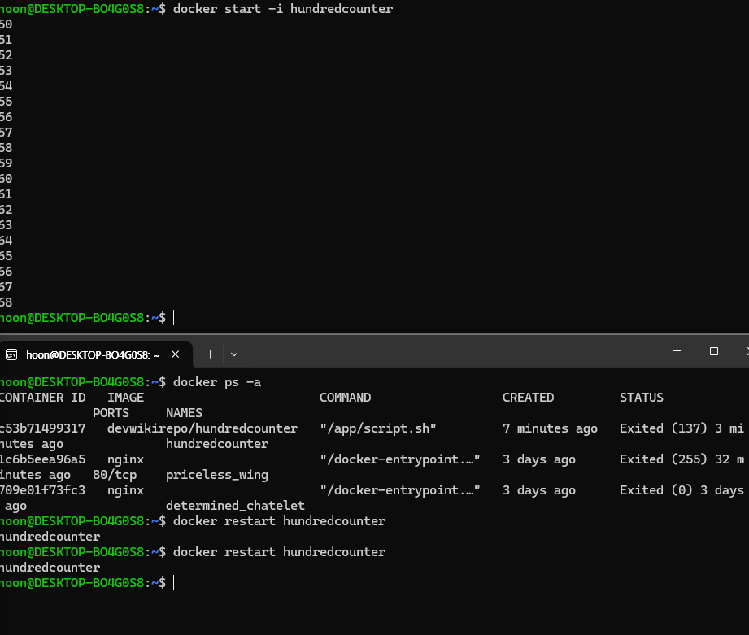Open a new terminal tab with plus button

pyautogui.click(x=210, y=354)
